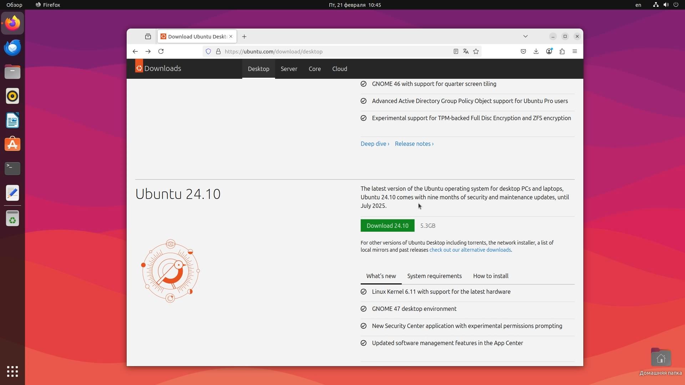View site security via padlock icon
Viewport: 685px width, 385px height.
(x=218, y=51)
